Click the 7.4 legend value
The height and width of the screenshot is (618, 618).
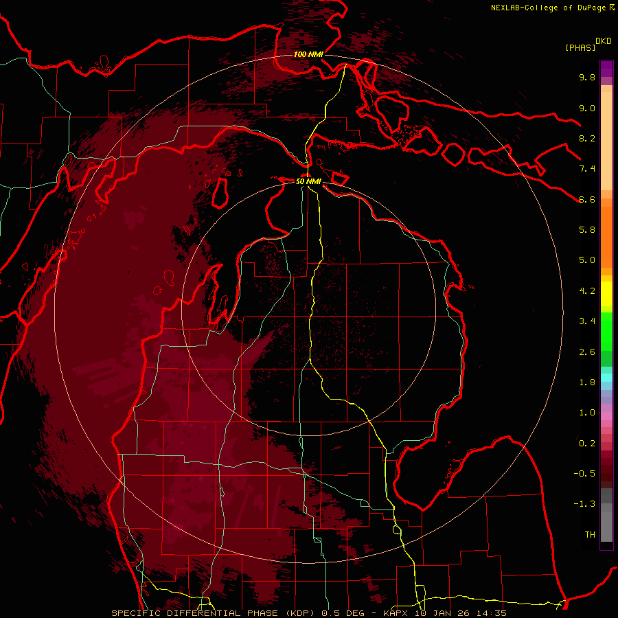click(587, 169)
